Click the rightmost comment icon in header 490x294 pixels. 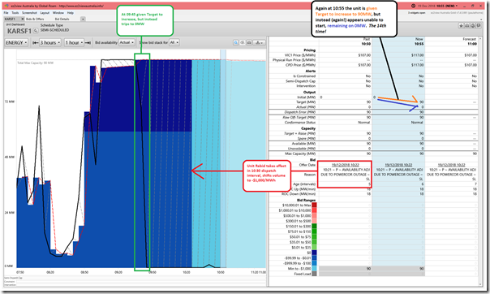[479, 26]
